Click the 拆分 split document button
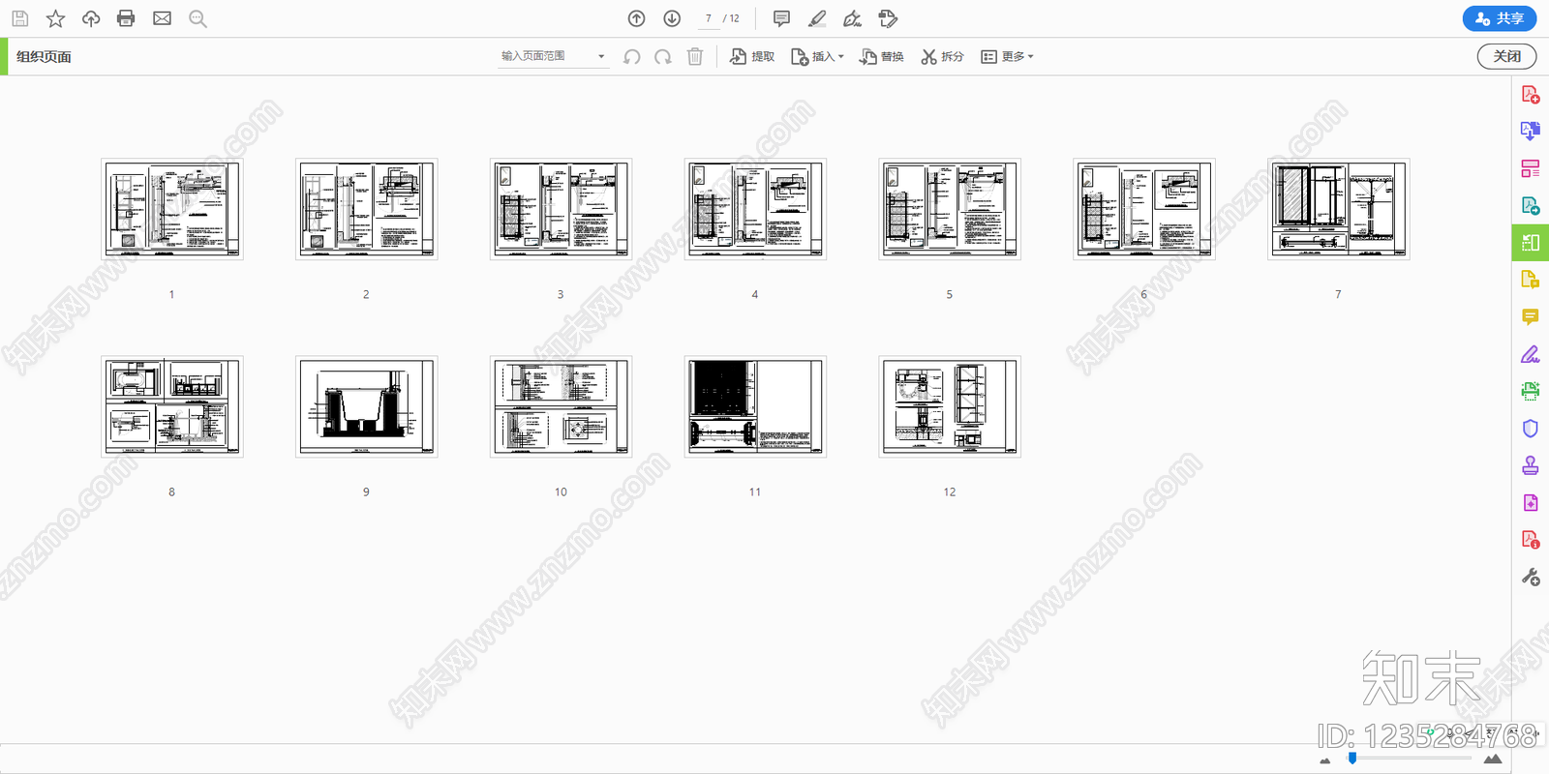The width and height of the screenshot is (1549, 774). pos(942,57)
